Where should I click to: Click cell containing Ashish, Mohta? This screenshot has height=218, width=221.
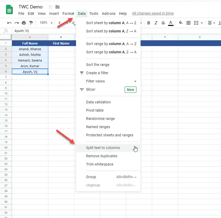[30, 54]
